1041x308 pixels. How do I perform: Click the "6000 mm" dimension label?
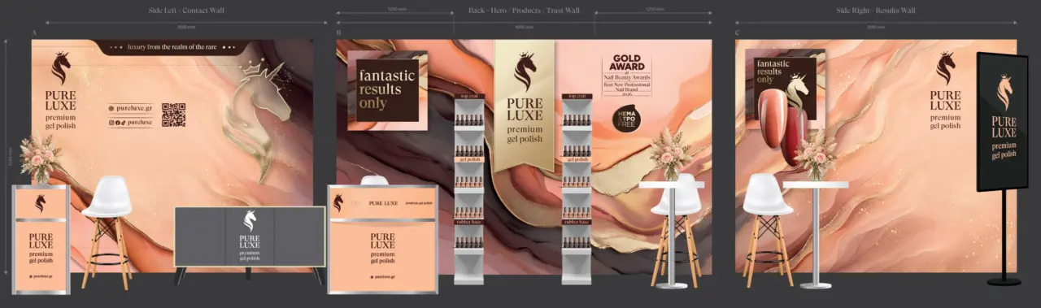click(524, 26)
